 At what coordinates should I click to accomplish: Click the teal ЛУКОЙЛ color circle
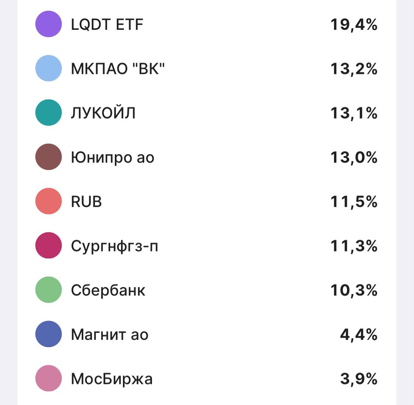(x=48, y=113)
